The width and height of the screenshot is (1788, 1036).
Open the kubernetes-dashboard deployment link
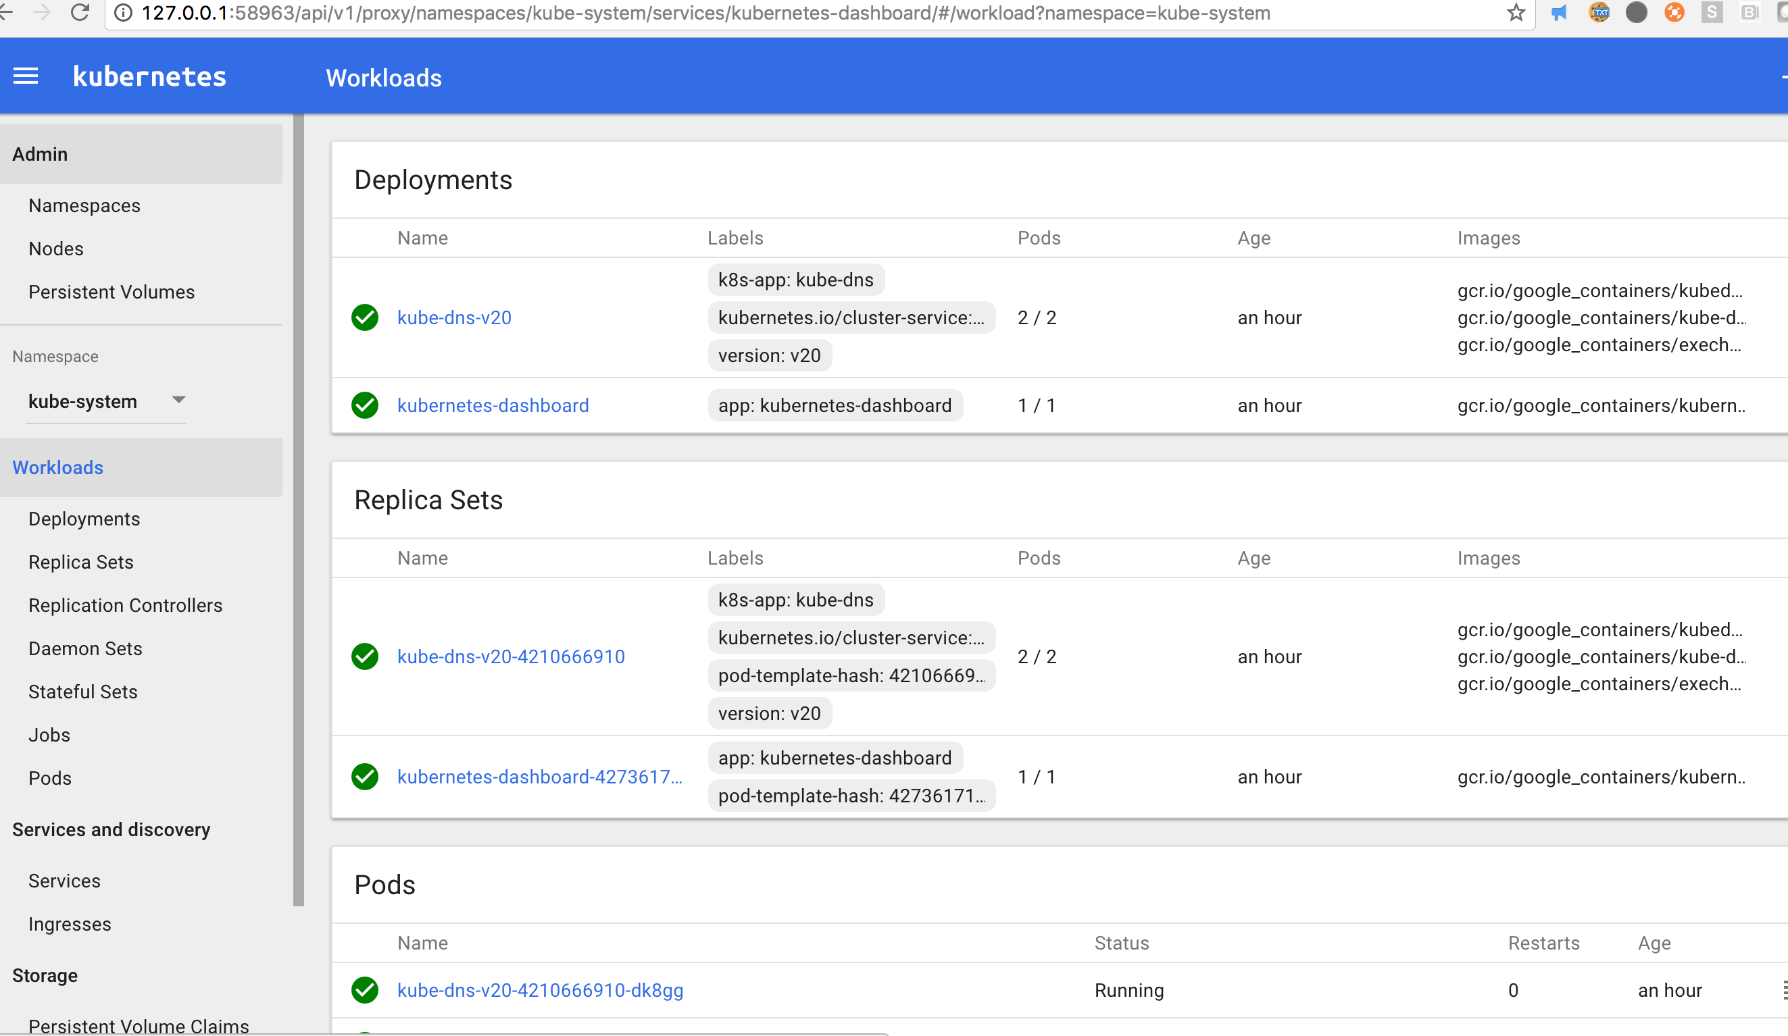tap(493, 406)
